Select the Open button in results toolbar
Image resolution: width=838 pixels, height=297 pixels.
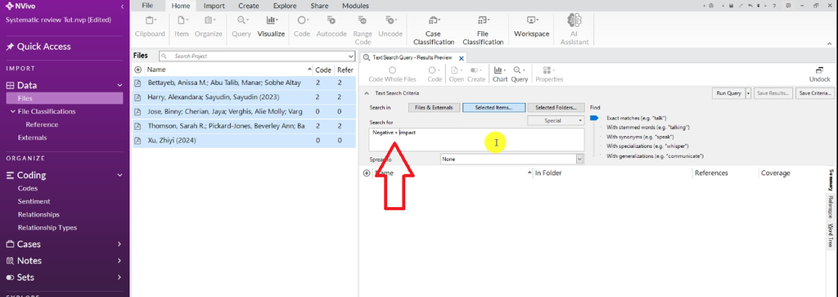(x=457, y=74)
